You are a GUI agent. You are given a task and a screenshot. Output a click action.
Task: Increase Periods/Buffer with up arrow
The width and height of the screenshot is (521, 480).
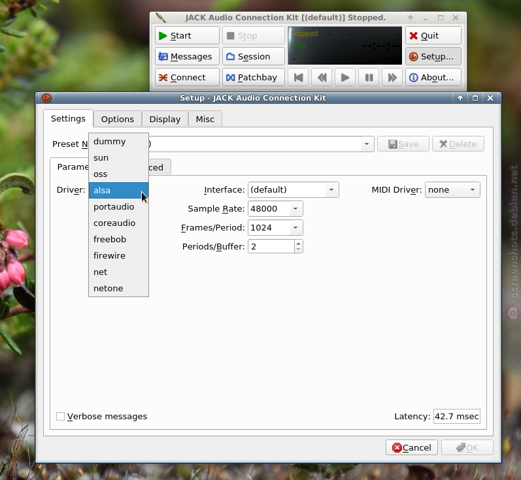tap(298, 244)
